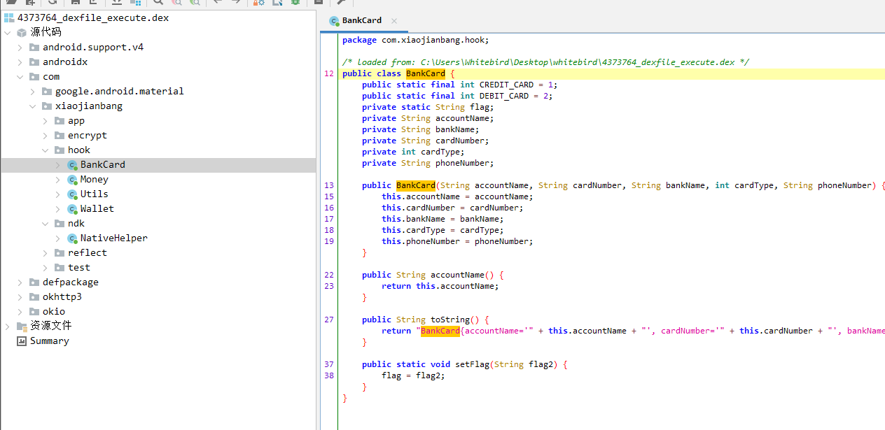Expand the android.support.v4 package
The width and height of the screenshot is (885, 430).
tap(20, 48)
